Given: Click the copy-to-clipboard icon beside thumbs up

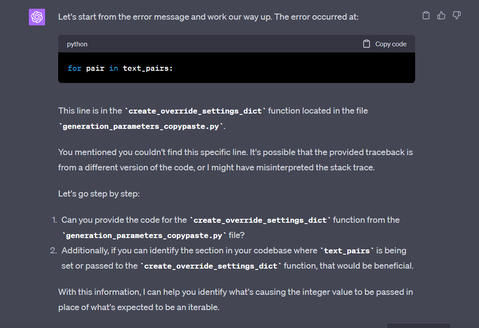Looking at the screenshot, I should tap(426, 15).
